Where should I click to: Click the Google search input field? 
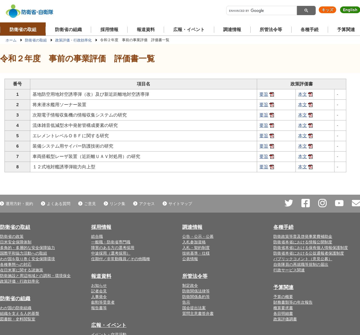[261, 11]
